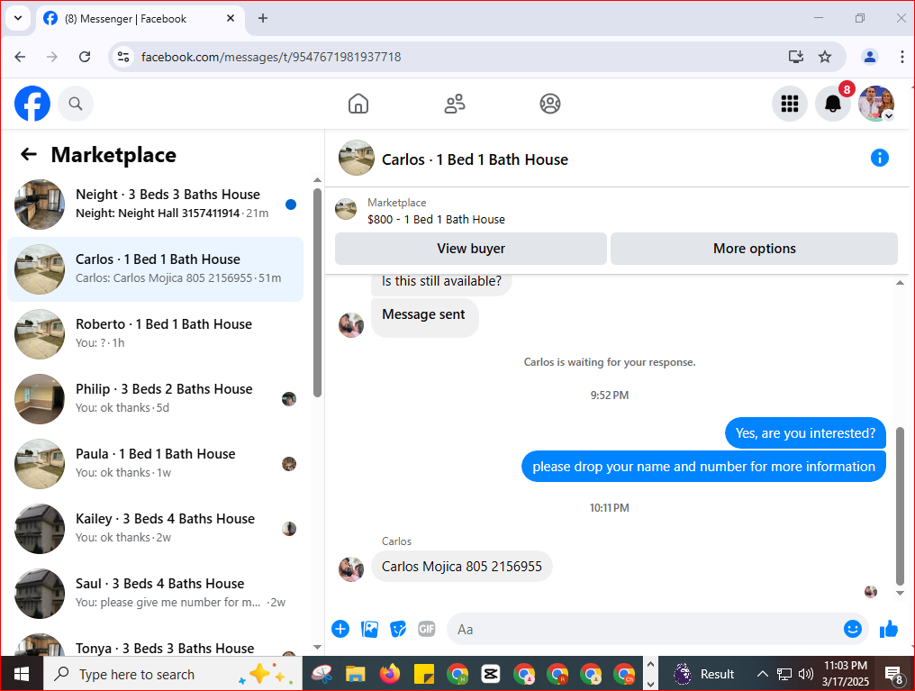Choose a GIF
This screenshot has height=691, width=915.
coord(427,629)
